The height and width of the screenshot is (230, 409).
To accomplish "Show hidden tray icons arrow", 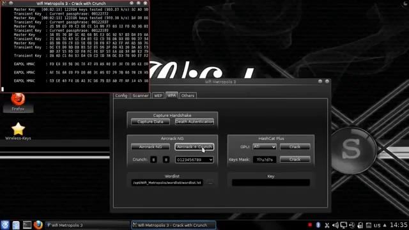I will (385, 225).
